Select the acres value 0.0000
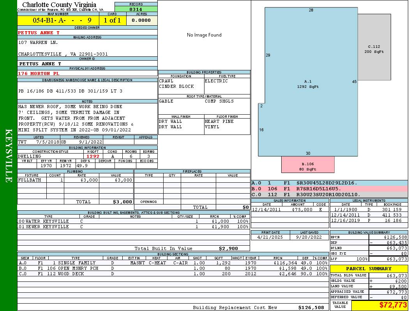This screenshot has width=409, height=311. tap(141, 20)
